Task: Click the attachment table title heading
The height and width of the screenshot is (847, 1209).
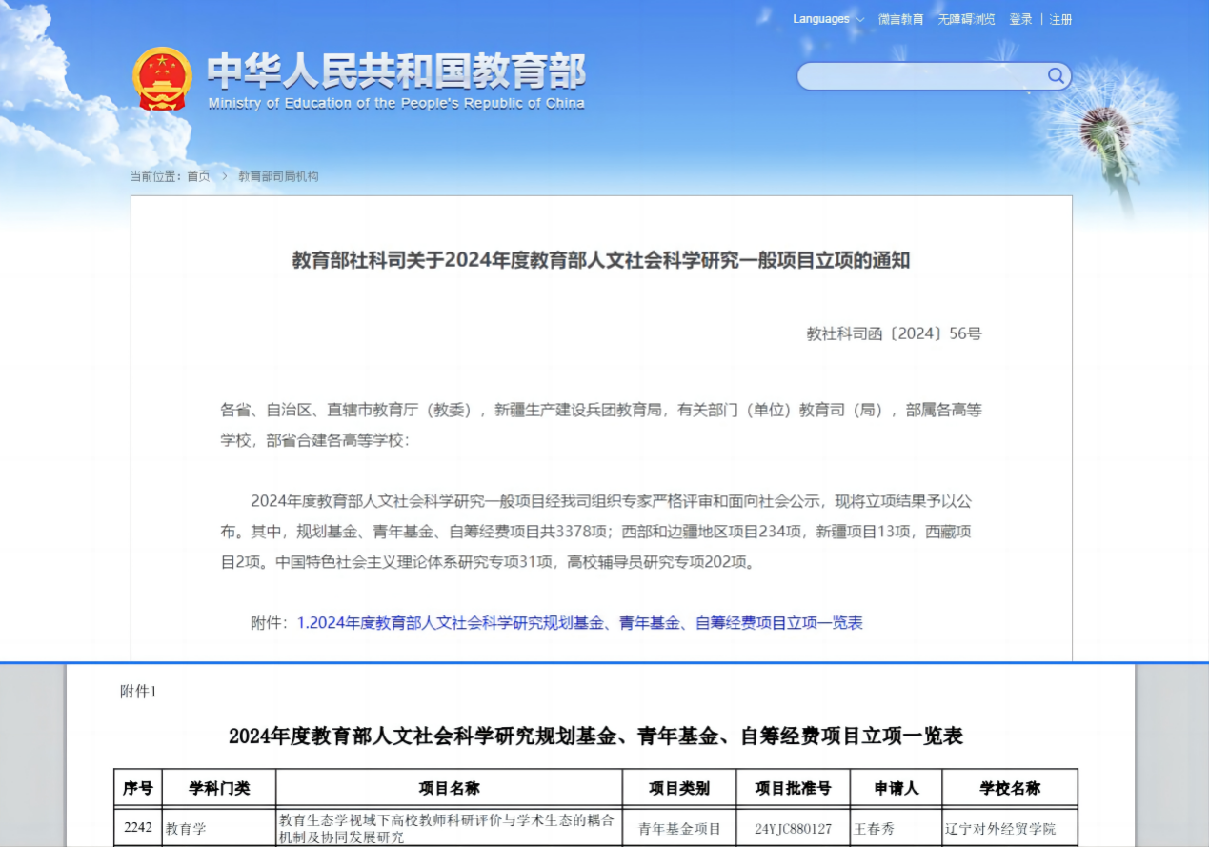Action: (x=595, y=736)
